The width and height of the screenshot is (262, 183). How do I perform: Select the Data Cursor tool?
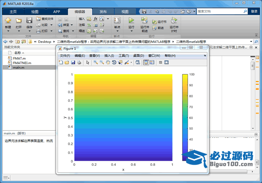point(120,62)
